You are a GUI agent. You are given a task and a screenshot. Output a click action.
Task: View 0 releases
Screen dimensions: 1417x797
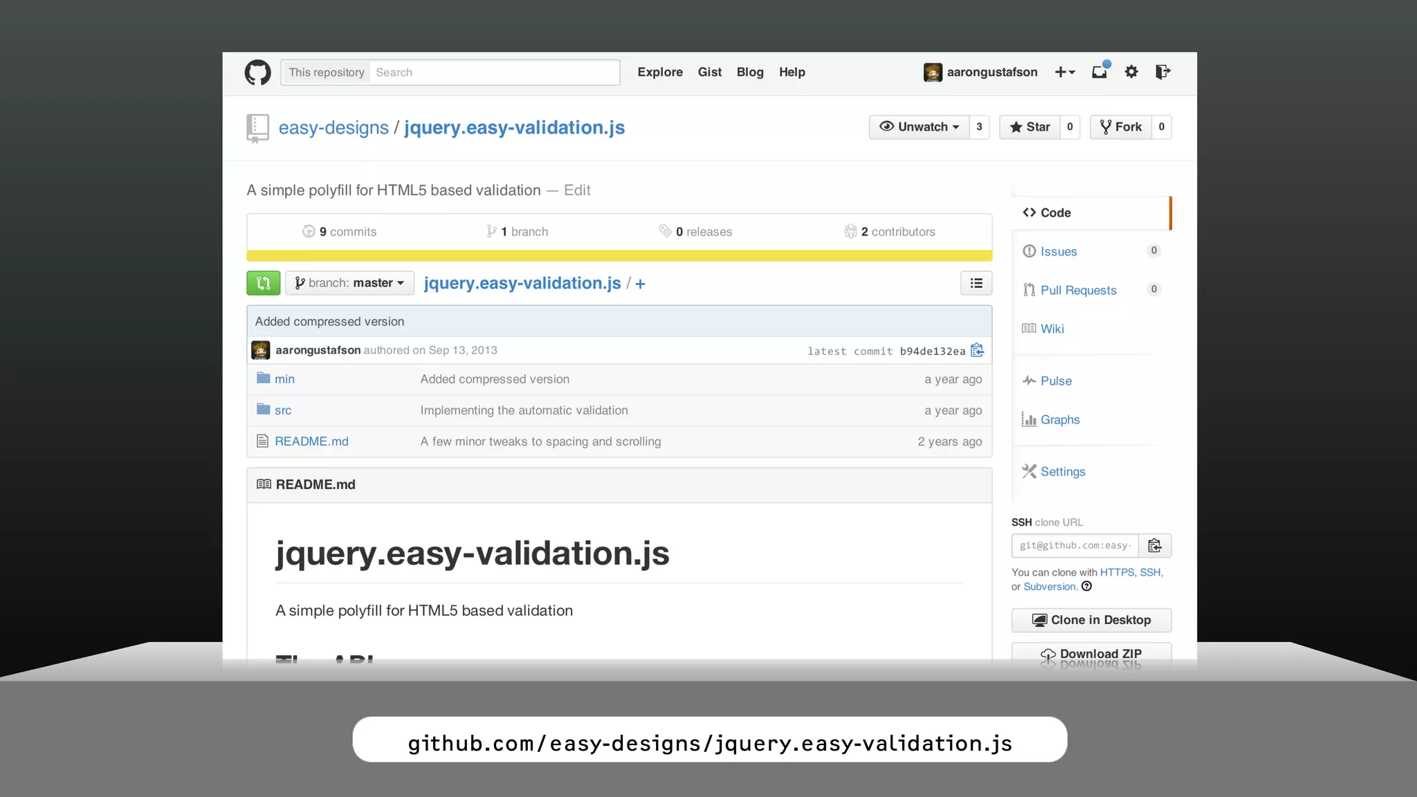coord(696,232)
